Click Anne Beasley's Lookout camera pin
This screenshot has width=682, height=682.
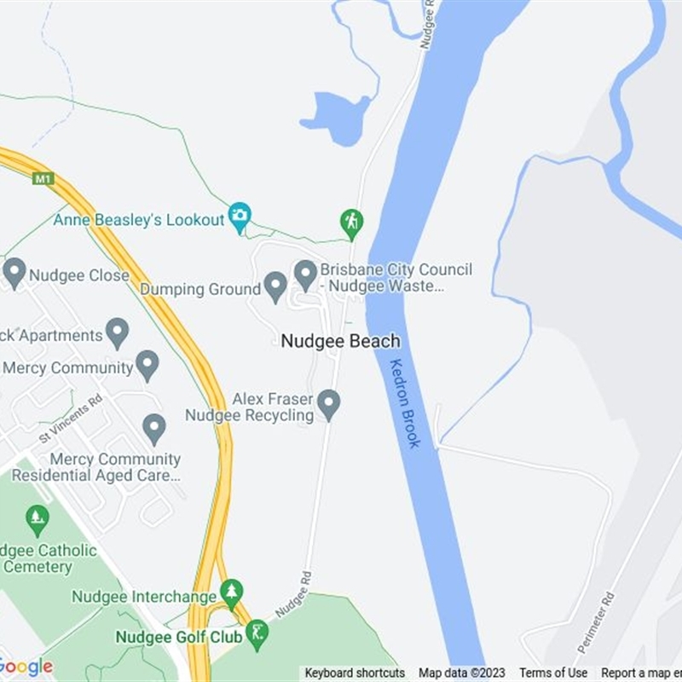pyautogui.click(x=240, y=218)
